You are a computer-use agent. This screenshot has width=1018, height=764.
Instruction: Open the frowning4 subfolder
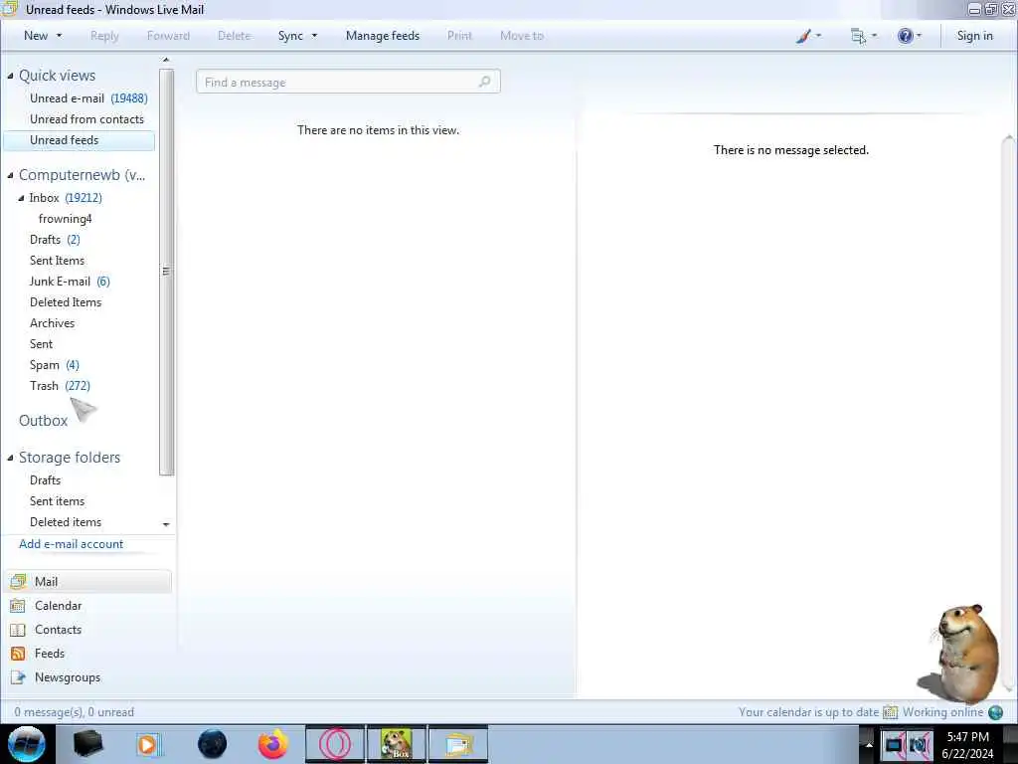click(x=65, y=219)
